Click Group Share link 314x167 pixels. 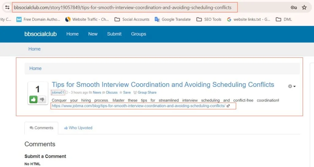pyautogui.click(x=147, y=92)
